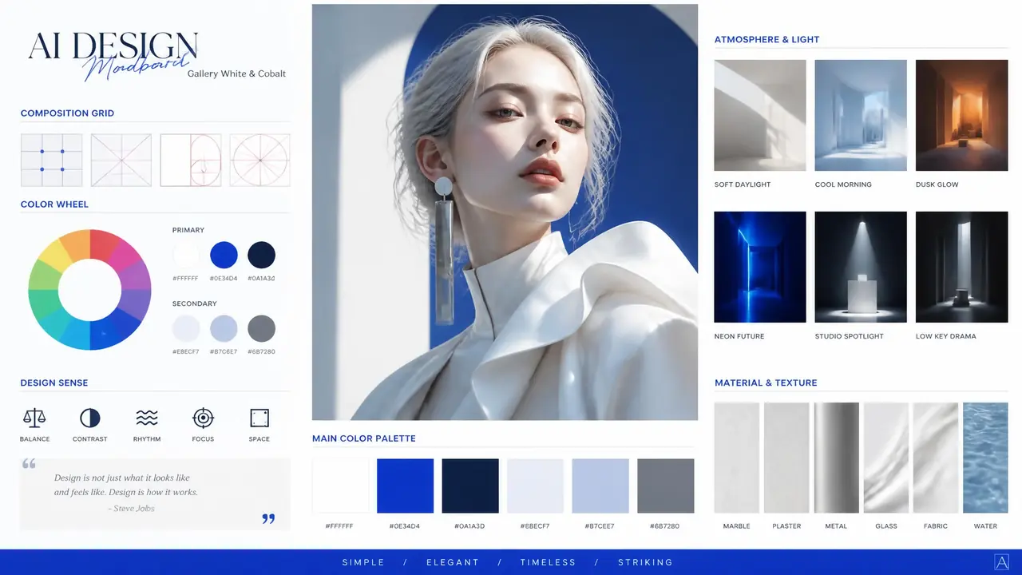
Task: Choose the white square in Main Color Palette
Action: 341,486
